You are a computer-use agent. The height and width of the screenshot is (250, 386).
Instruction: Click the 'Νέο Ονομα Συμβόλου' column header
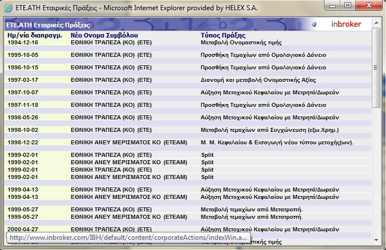point(104,35)
